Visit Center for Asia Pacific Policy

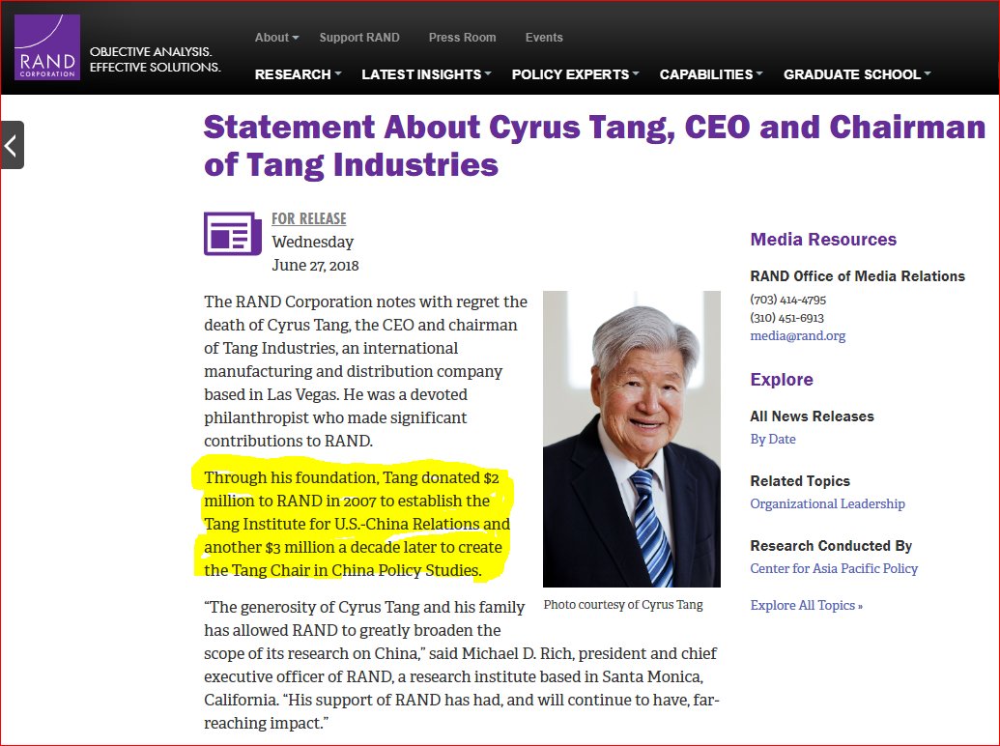pos(834,568)
